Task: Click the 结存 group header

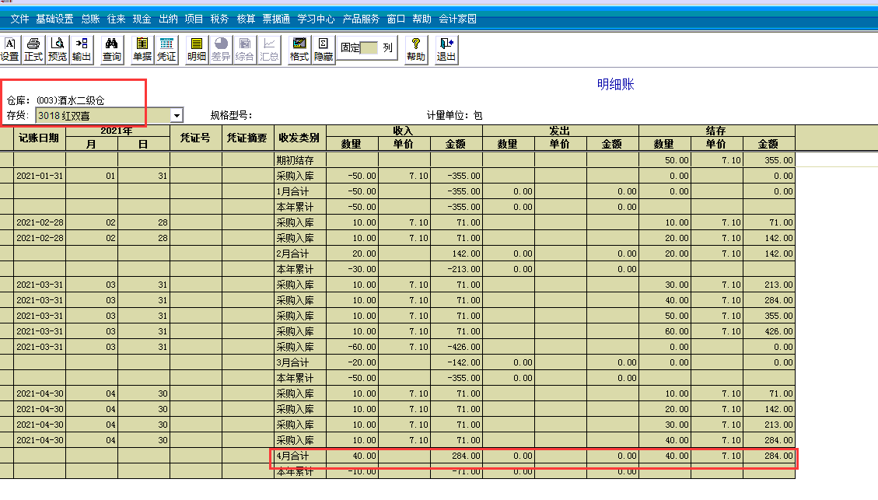Action: click(716, 131)
